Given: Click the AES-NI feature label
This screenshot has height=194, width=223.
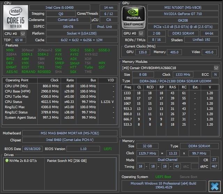Looking at the screenshot, I should (x=12, y=72).
